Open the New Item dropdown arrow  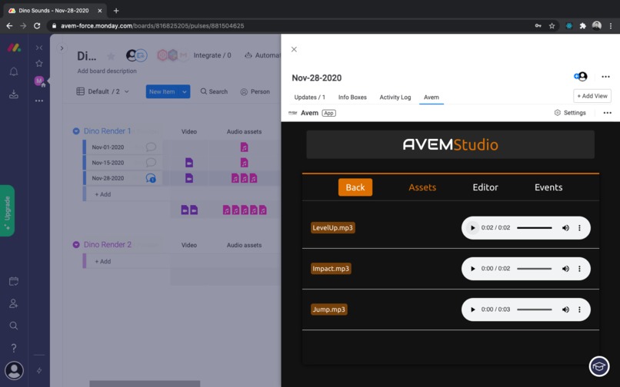[185, 91]
